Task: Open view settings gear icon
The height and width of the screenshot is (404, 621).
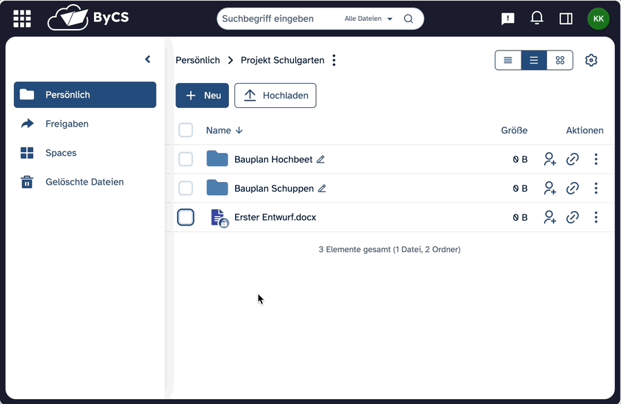Action: click(x=591, y=60)
